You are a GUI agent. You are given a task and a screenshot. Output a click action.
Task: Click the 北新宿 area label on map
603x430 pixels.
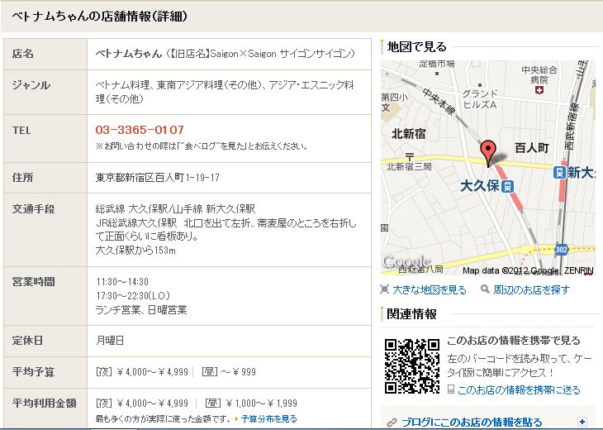pyautogui.click(x=408, y=133)
